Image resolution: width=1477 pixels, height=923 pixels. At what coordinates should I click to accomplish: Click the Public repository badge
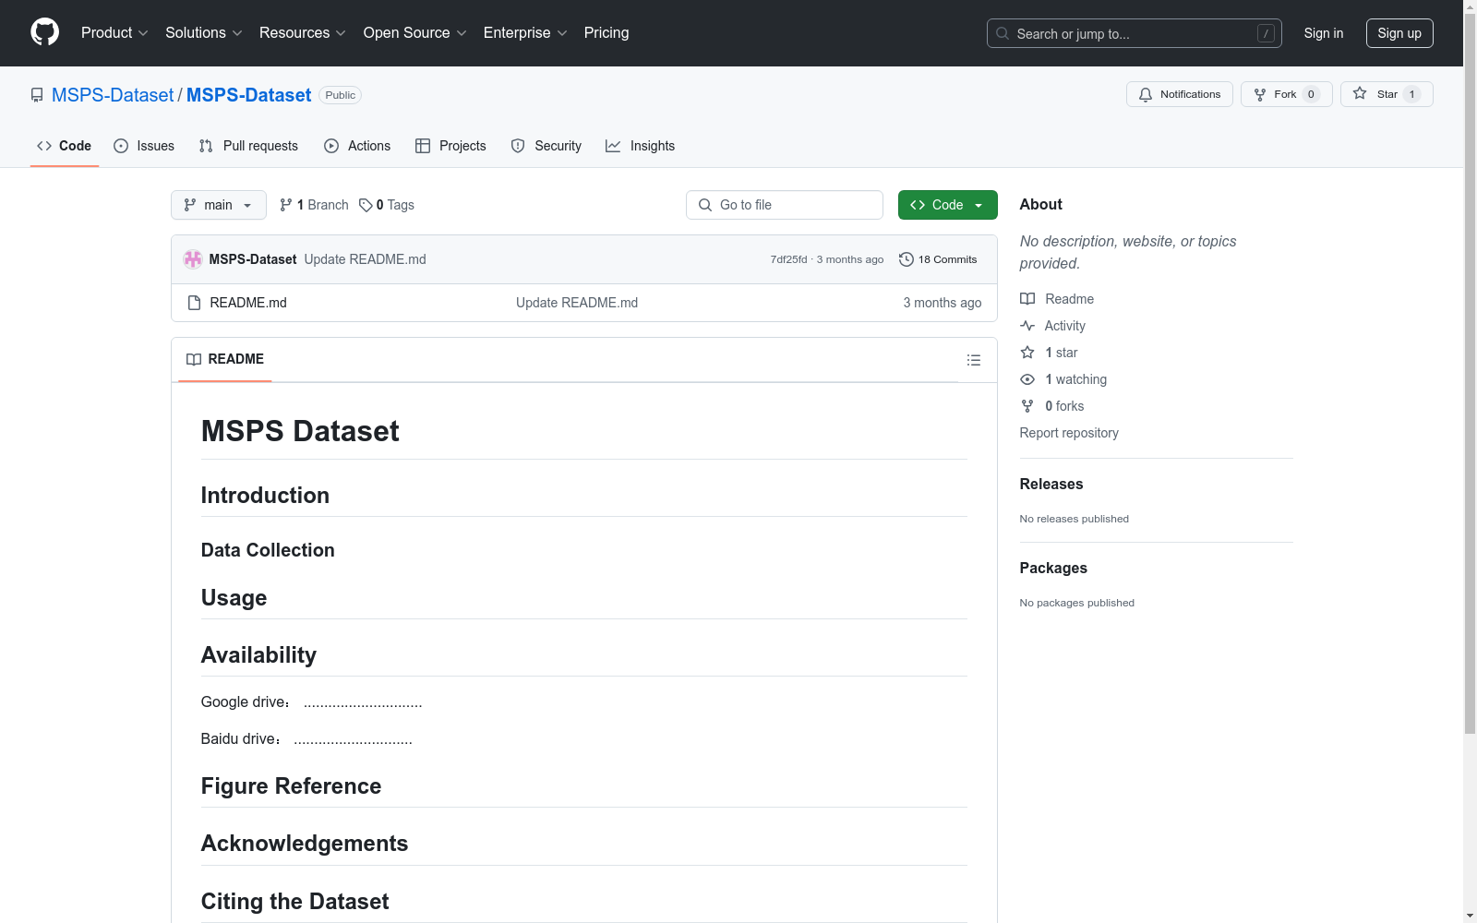[340, 95]
